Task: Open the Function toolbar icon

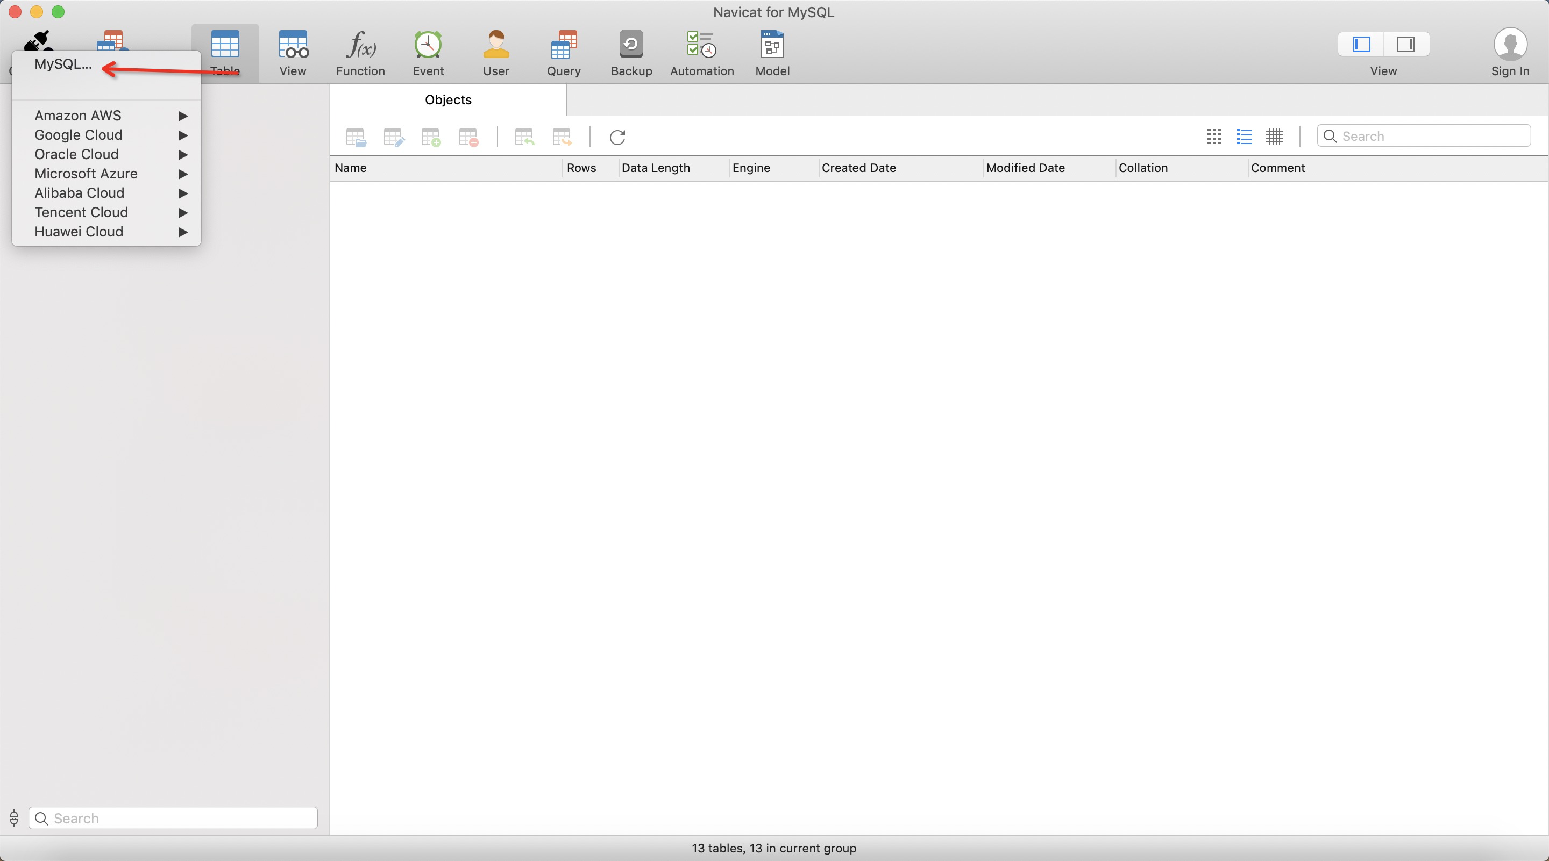Action: pos(360,45)
